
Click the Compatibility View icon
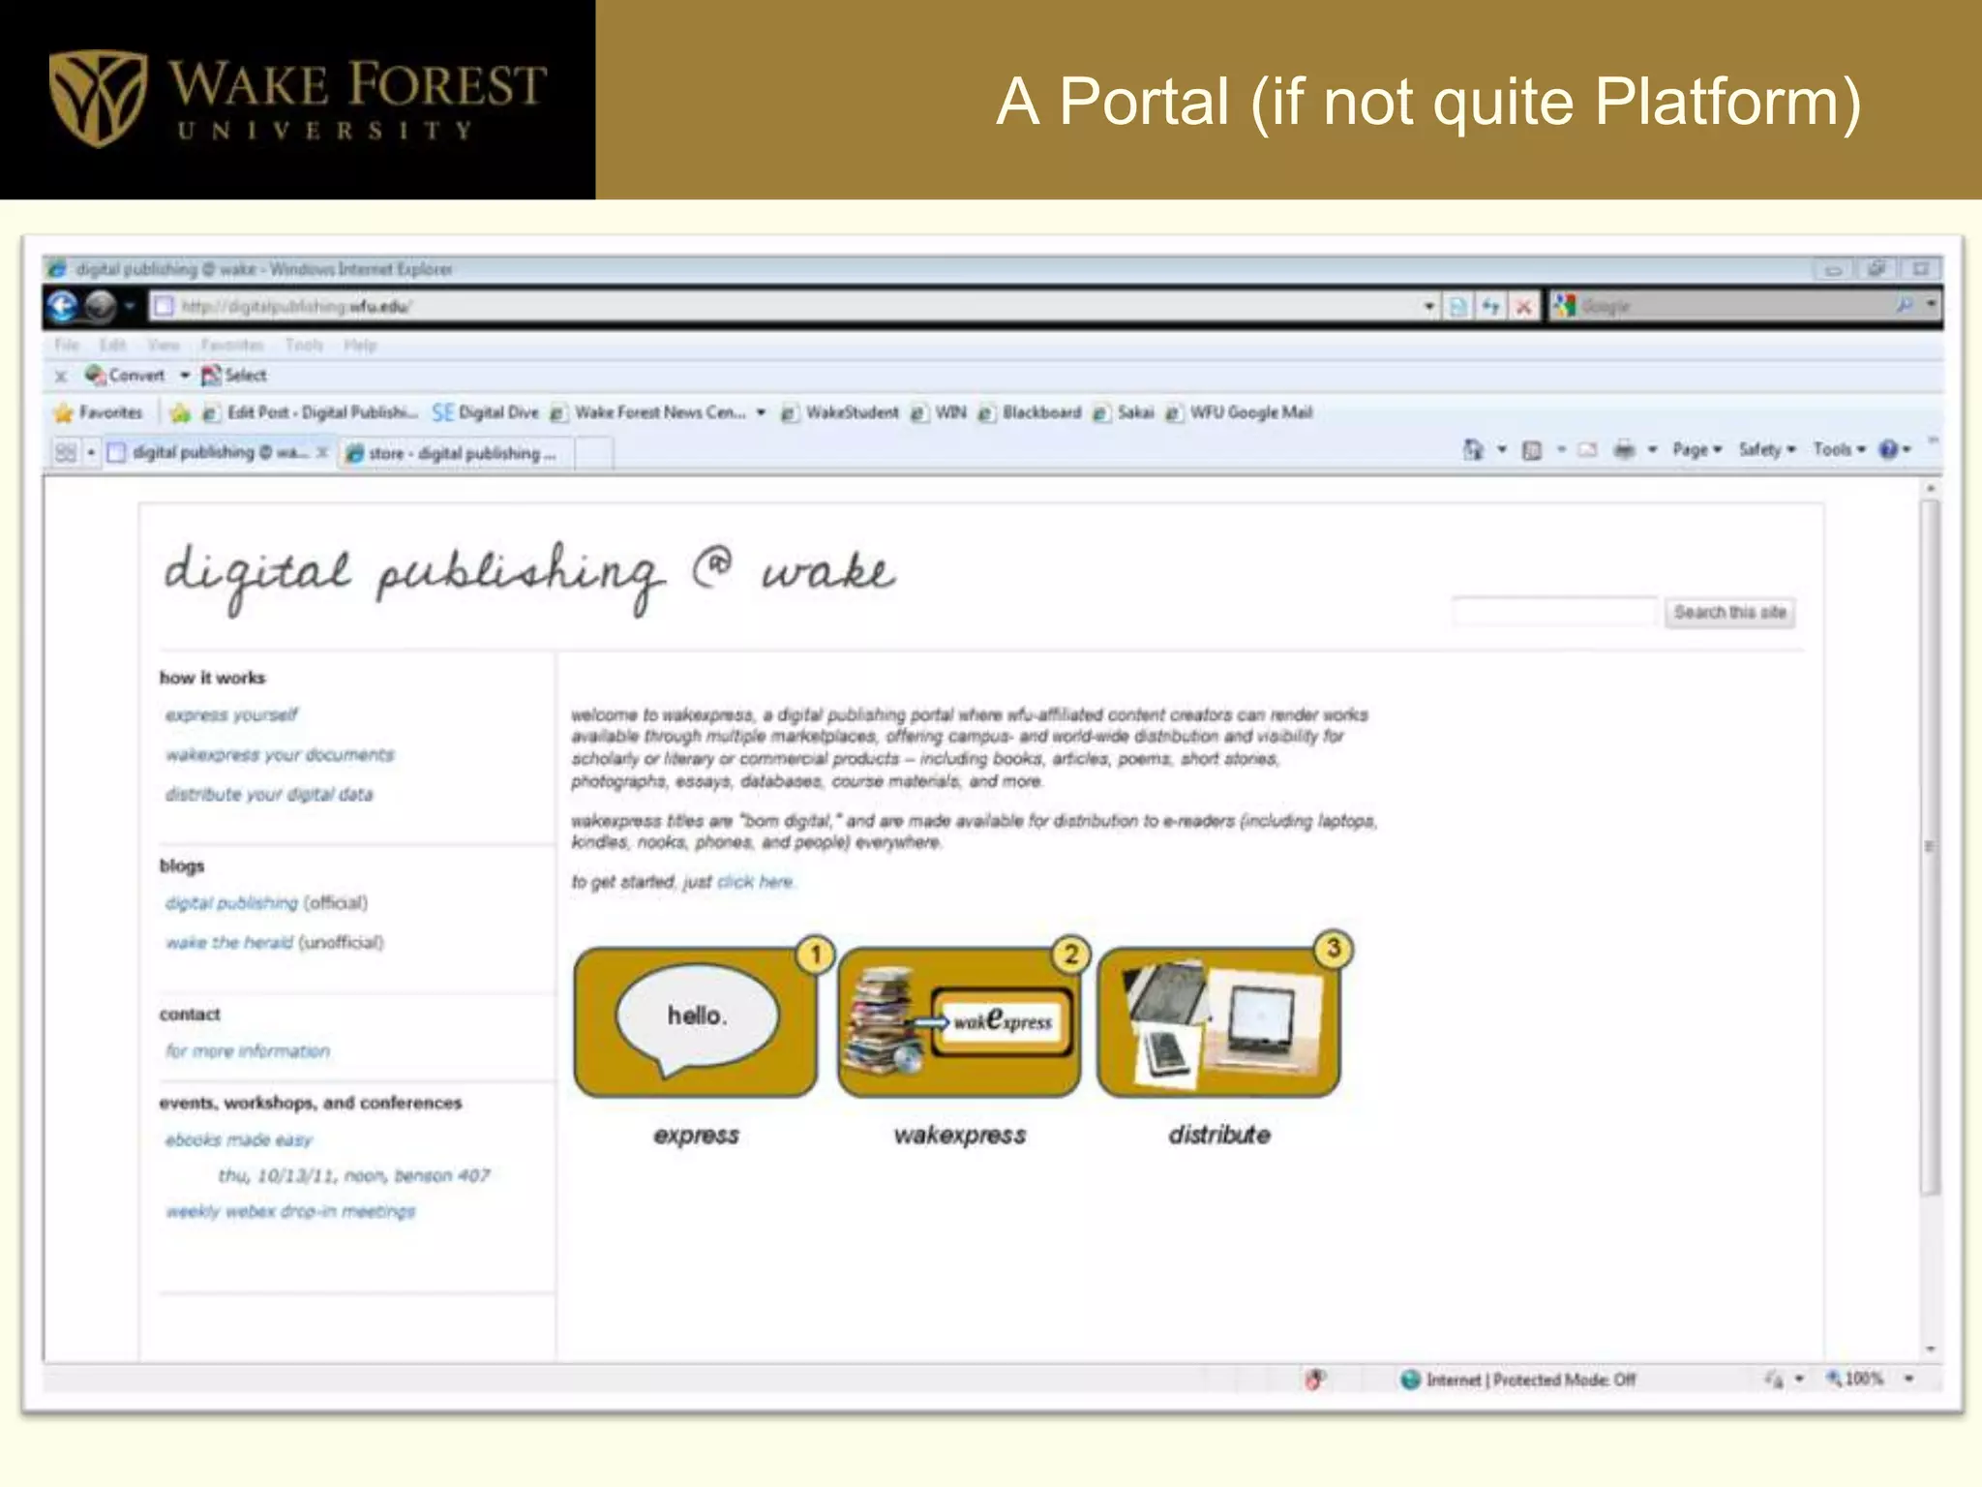click(x=1457, y=307)
